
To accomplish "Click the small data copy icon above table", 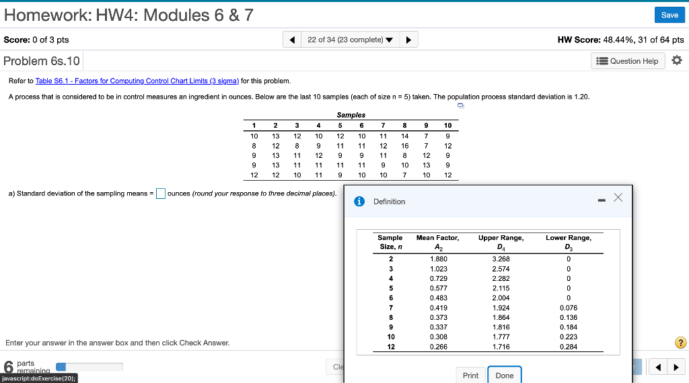I will pos(460,105).
